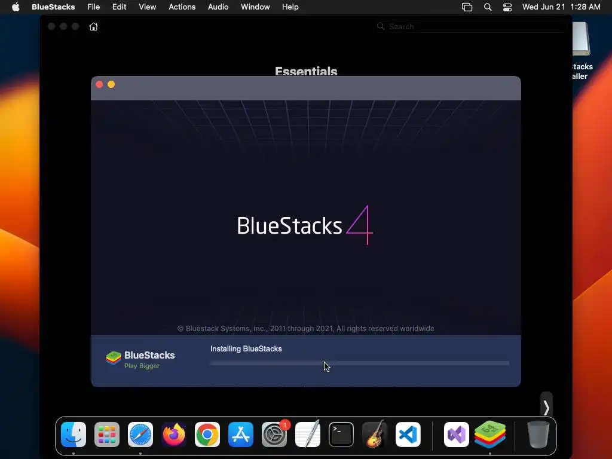Open the Window menu
612x459 pixels.
click(x=255, y=7)
